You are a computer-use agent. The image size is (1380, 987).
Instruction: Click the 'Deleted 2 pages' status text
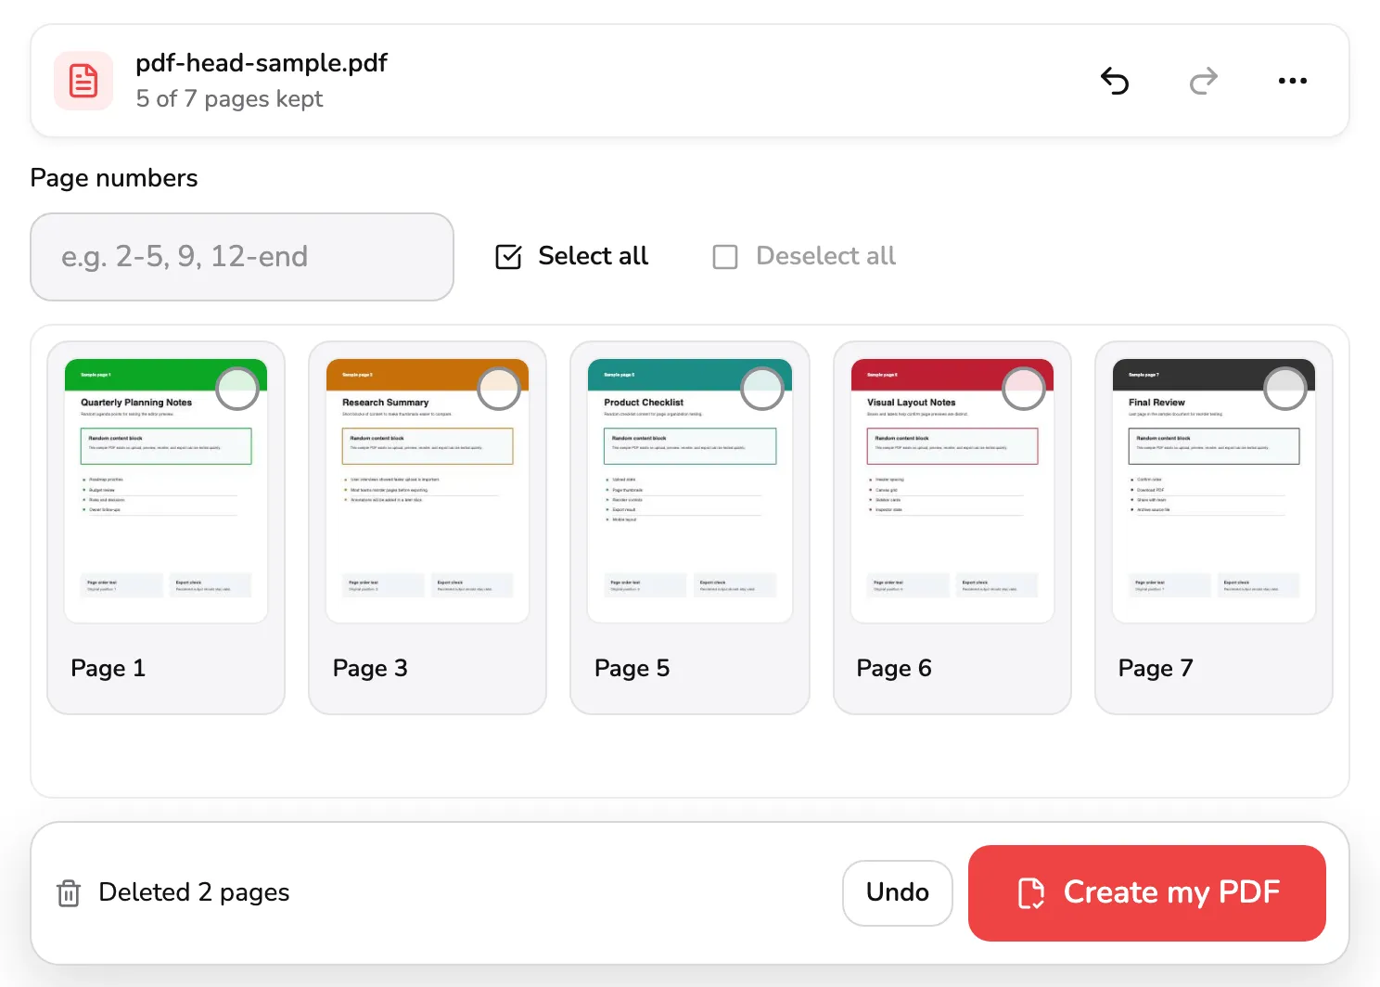[x=194, y=892]
